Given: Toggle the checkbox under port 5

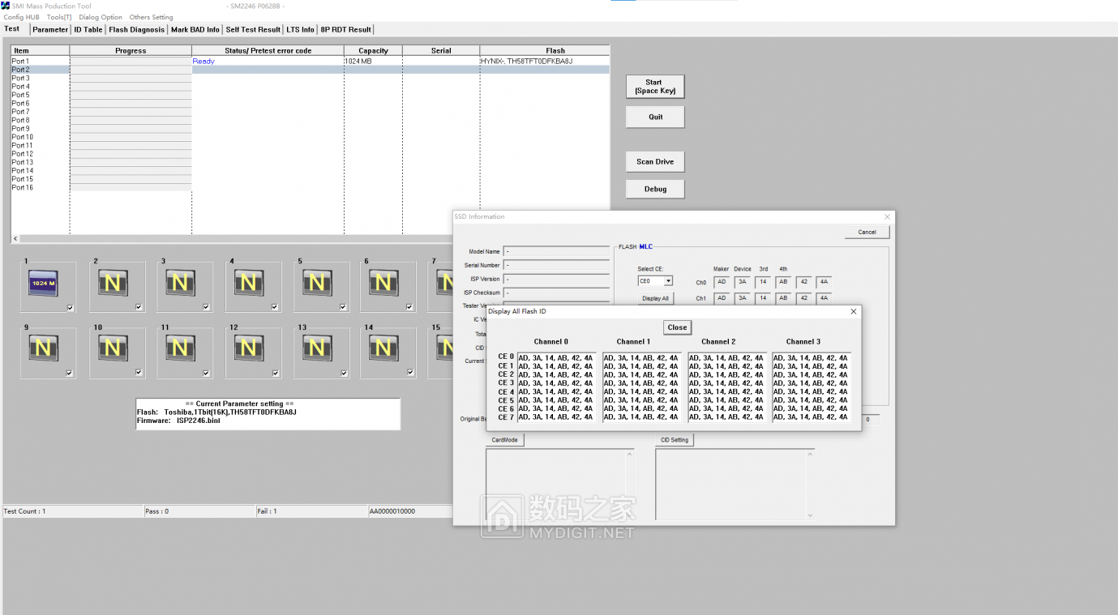Looking at the screenshot, I should click(343, 307).
